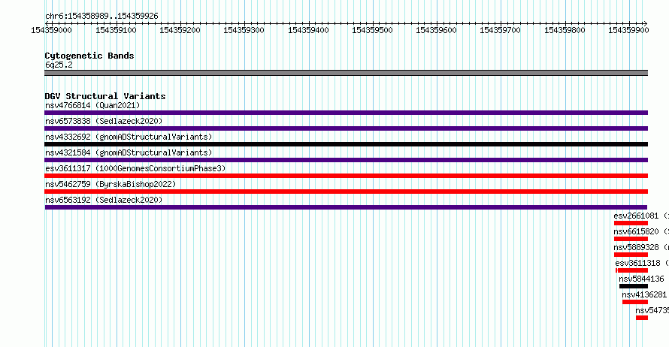Screen dimensions: 669x347
Task: Click the short red bar under nsv4136281
Action: pos(635,302)
